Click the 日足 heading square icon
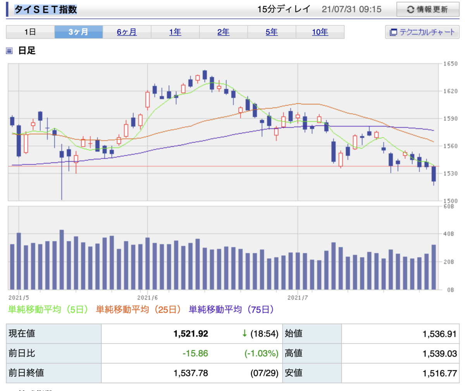The width and height of the screenshot is (465, 391). pos(10,50)
